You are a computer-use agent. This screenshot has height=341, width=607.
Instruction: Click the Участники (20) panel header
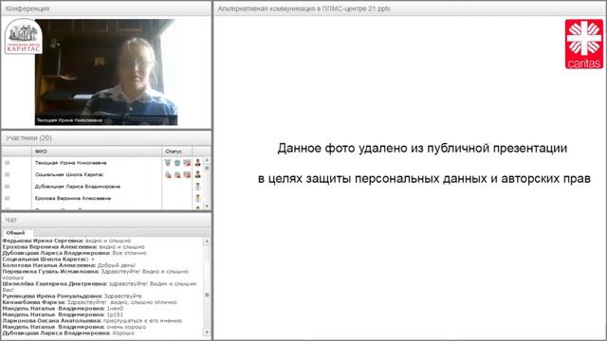pyautogui.click(x=106, y=138)
